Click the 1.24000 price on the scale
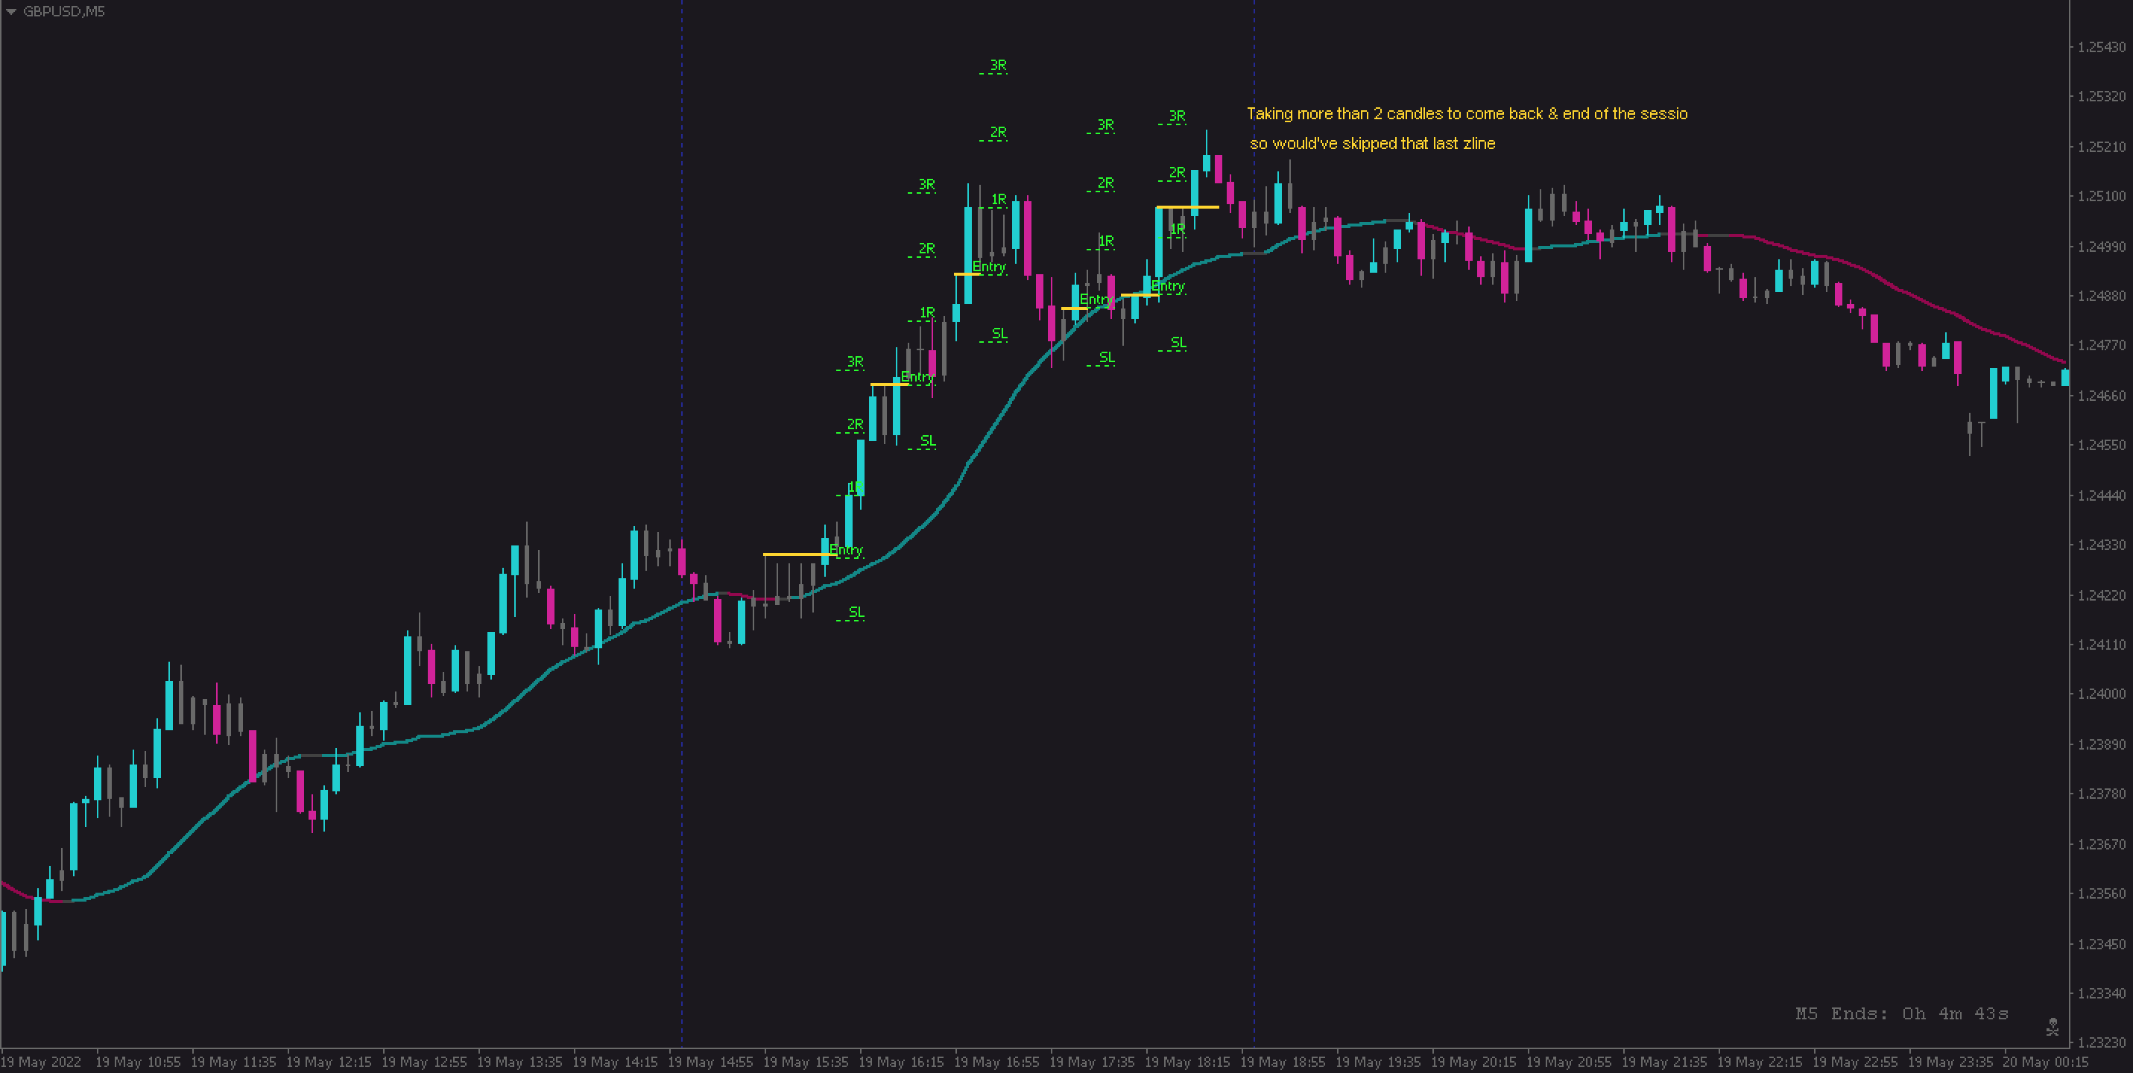 click(2101, 694)
